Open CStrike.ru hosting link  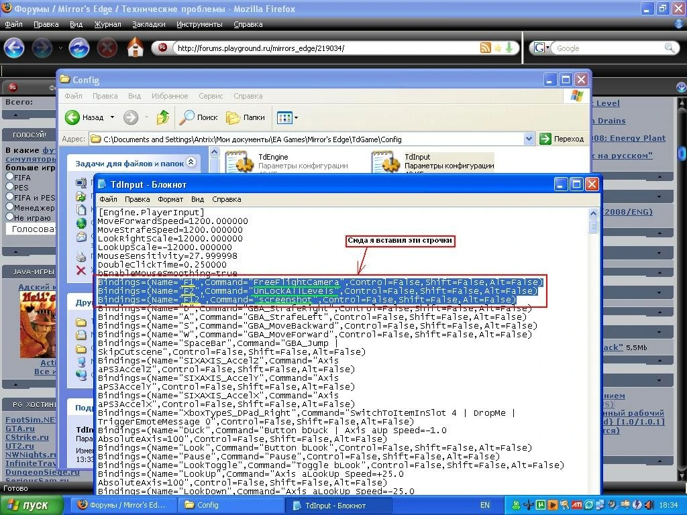point(27,437)
